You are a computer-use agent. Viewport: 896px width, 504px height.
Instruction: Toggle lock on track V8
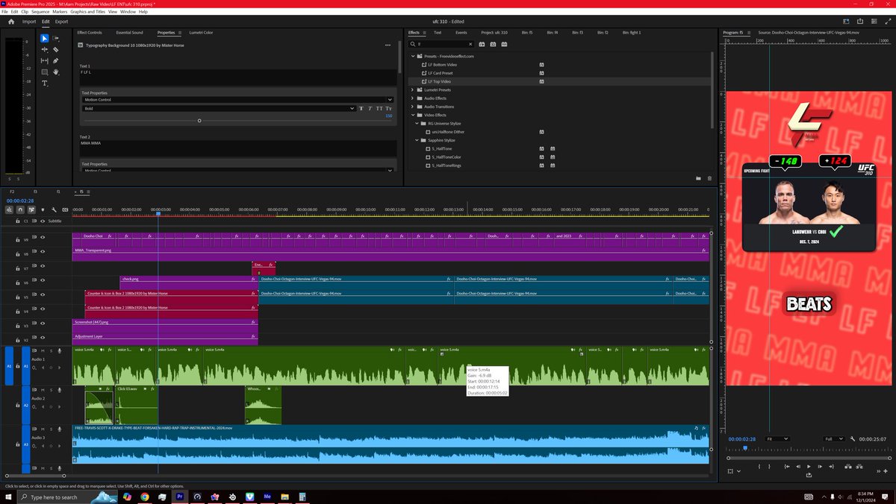click(x=17, y=253)
